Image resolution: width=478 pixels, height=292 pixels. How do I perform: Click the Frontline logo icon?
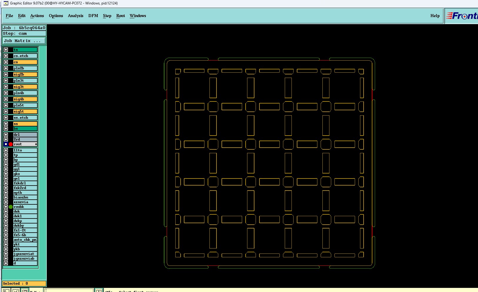point(462,16)
